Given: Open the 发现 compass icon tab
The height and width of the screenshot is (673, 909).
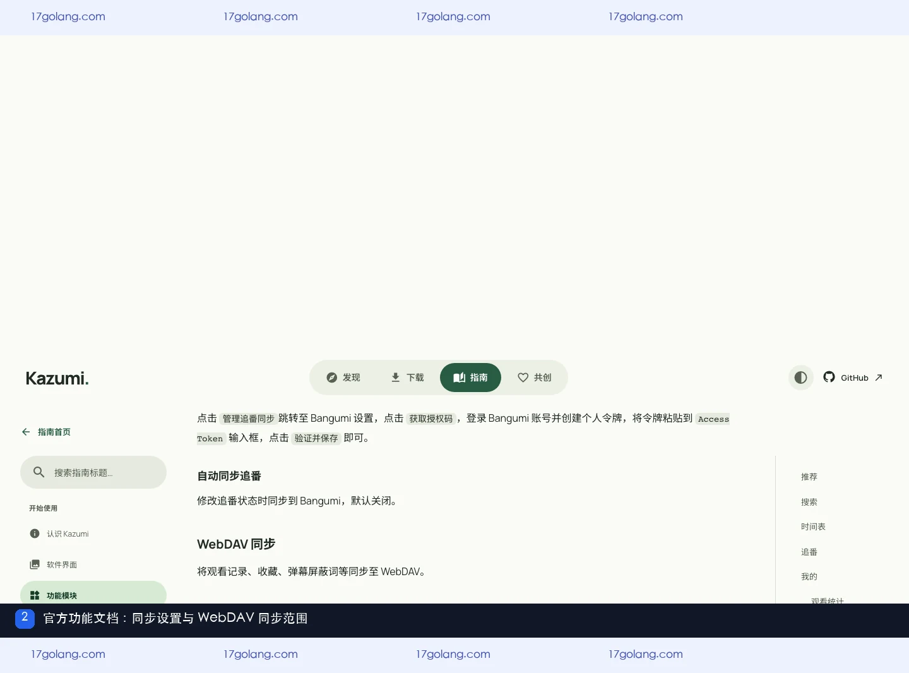Looking at the screenshot, I should (x=331, y=378).
